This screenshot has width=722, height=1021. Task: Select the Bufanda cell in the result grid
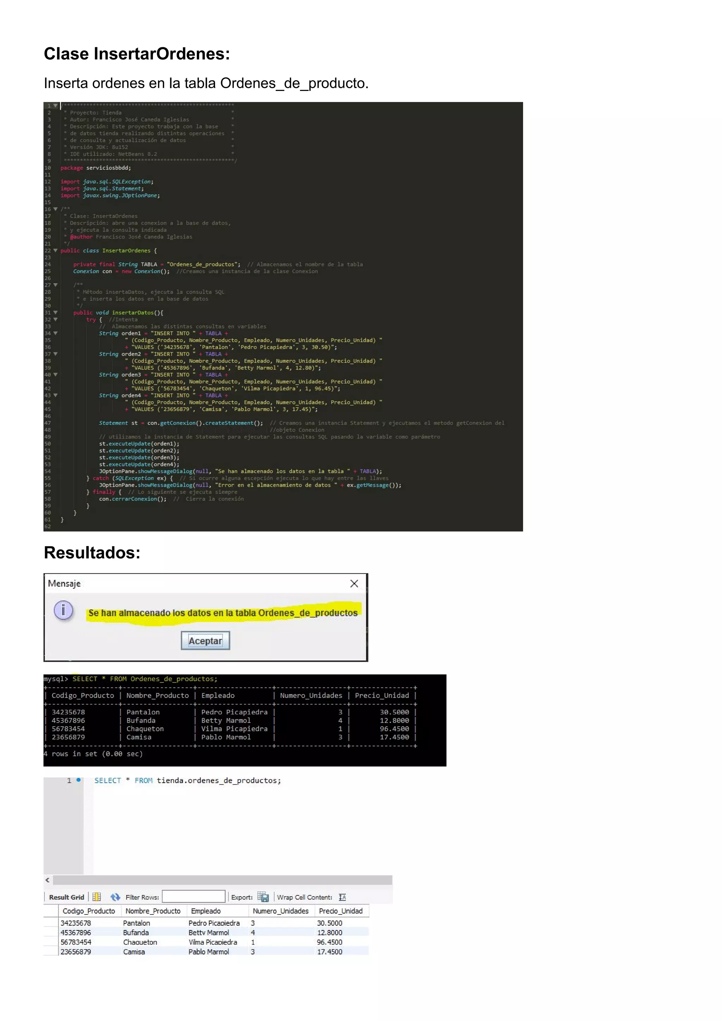point(153,933)
